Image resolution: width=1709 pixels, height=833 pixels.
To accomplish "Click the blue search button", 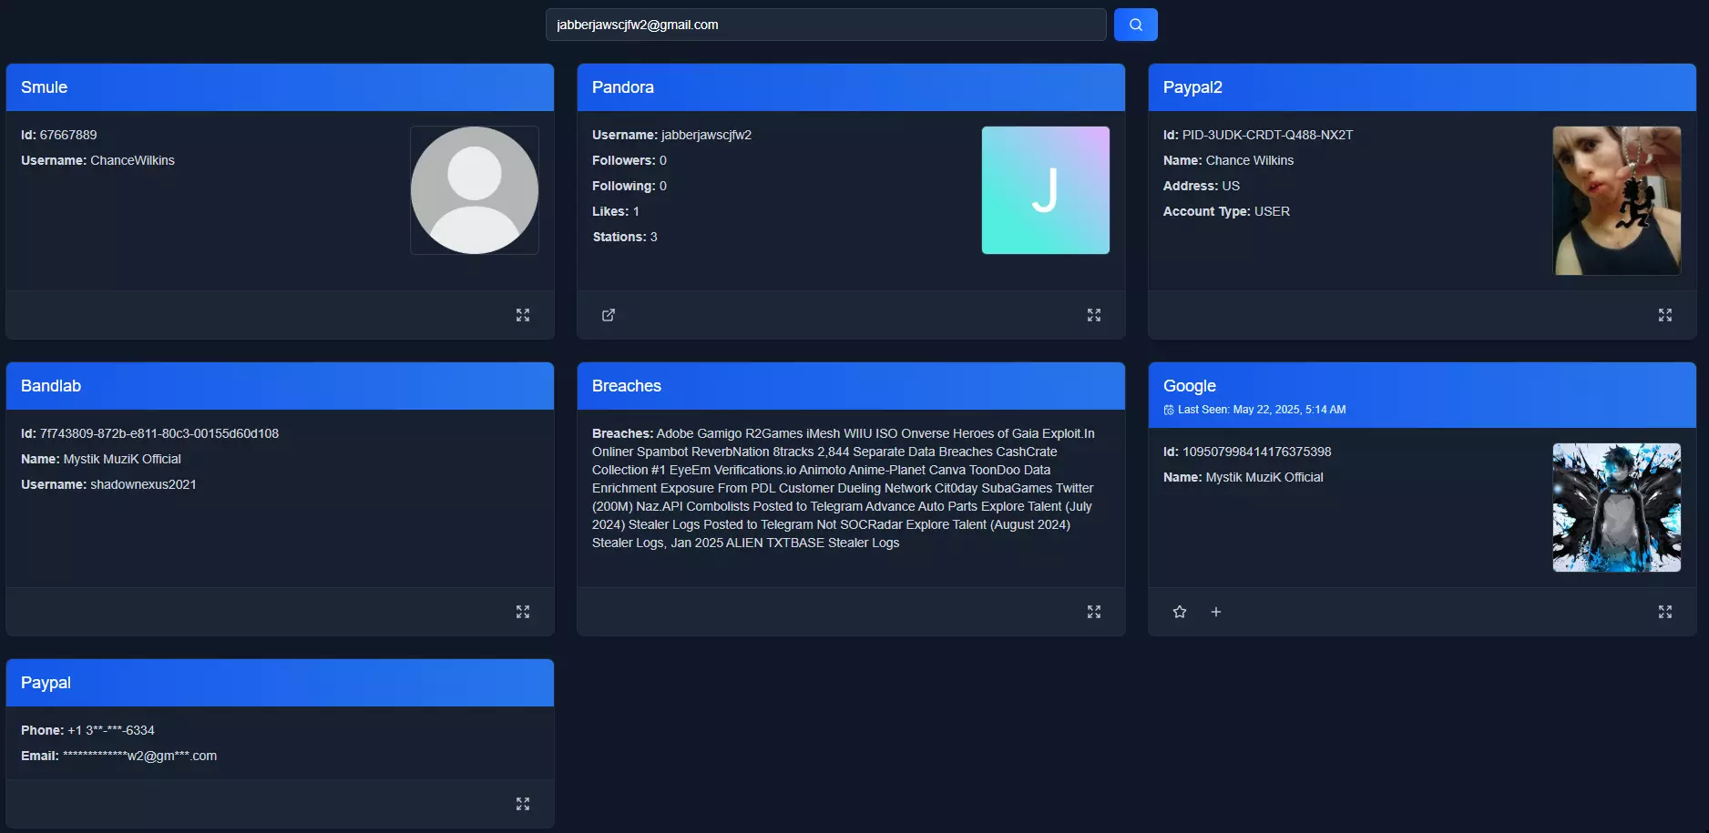I will 1135,25.
